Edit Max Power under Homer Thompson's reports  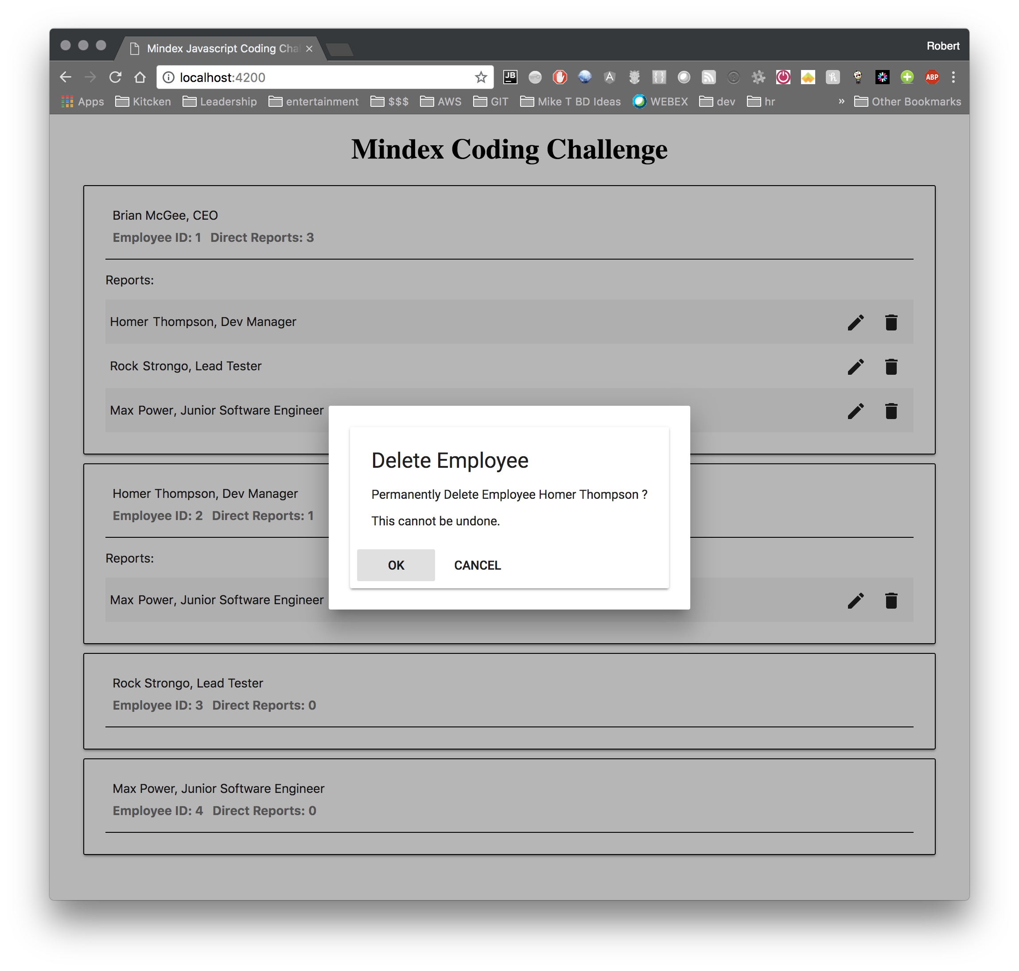tap(856, 600)
